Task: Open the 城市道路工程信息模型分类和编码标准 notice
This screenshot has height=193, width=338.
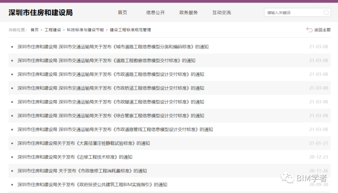Action: pyautogui.click(x=113, y=47)
